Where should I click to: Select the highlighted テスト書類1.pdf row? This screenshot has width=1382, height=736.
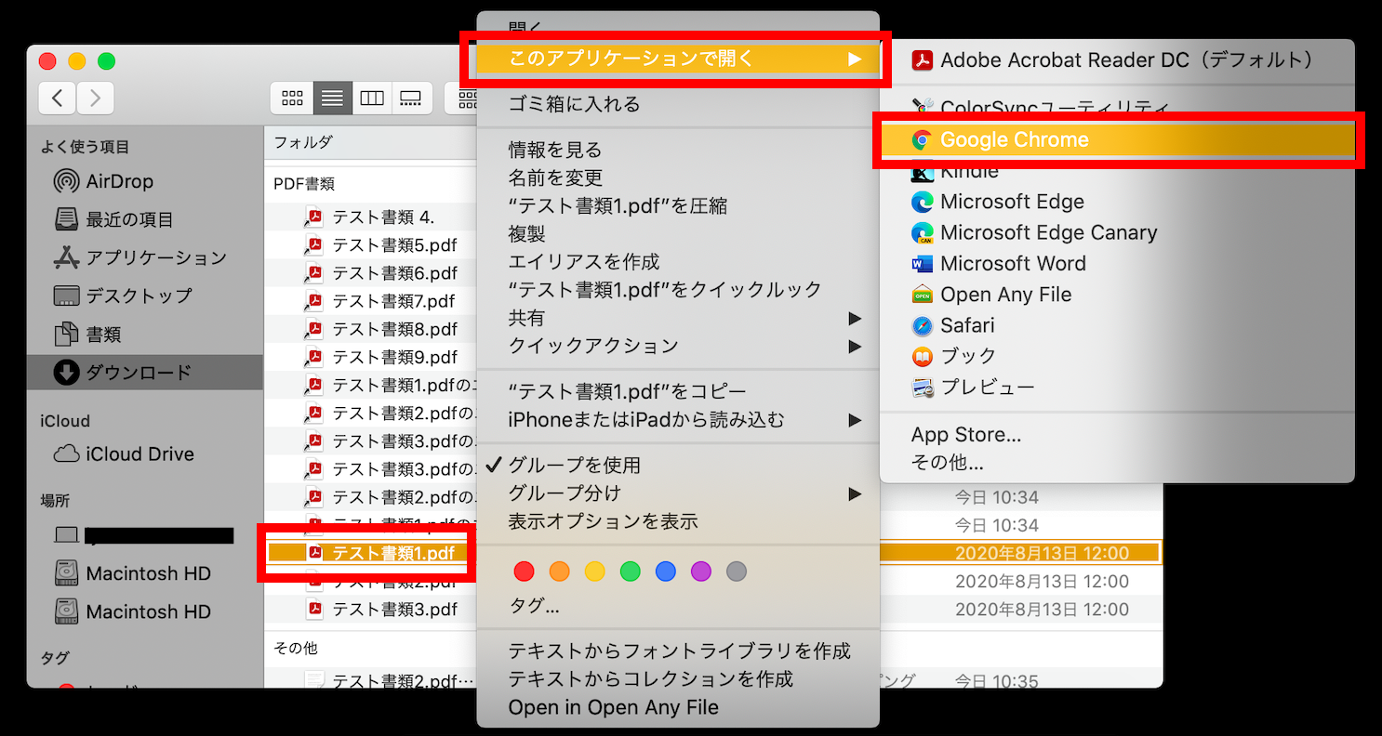[x=714, y=553]
